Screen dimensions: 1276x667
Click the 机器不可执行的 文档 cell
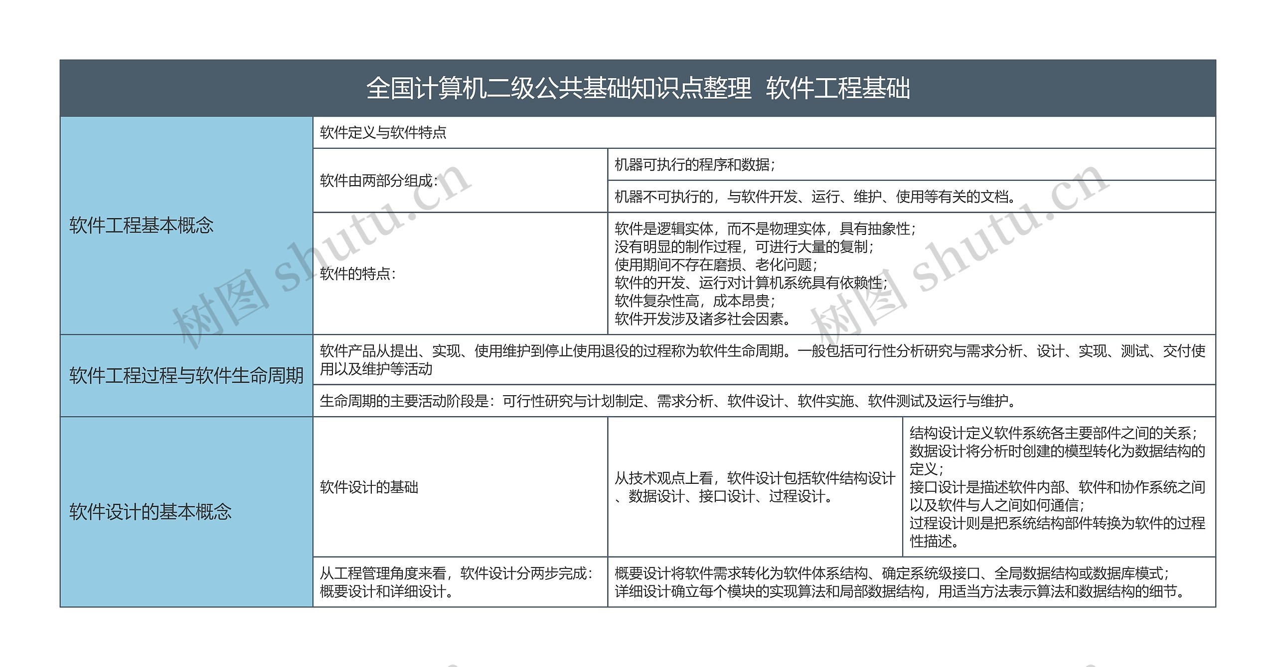pyautogui.click(x=912, y=197)
